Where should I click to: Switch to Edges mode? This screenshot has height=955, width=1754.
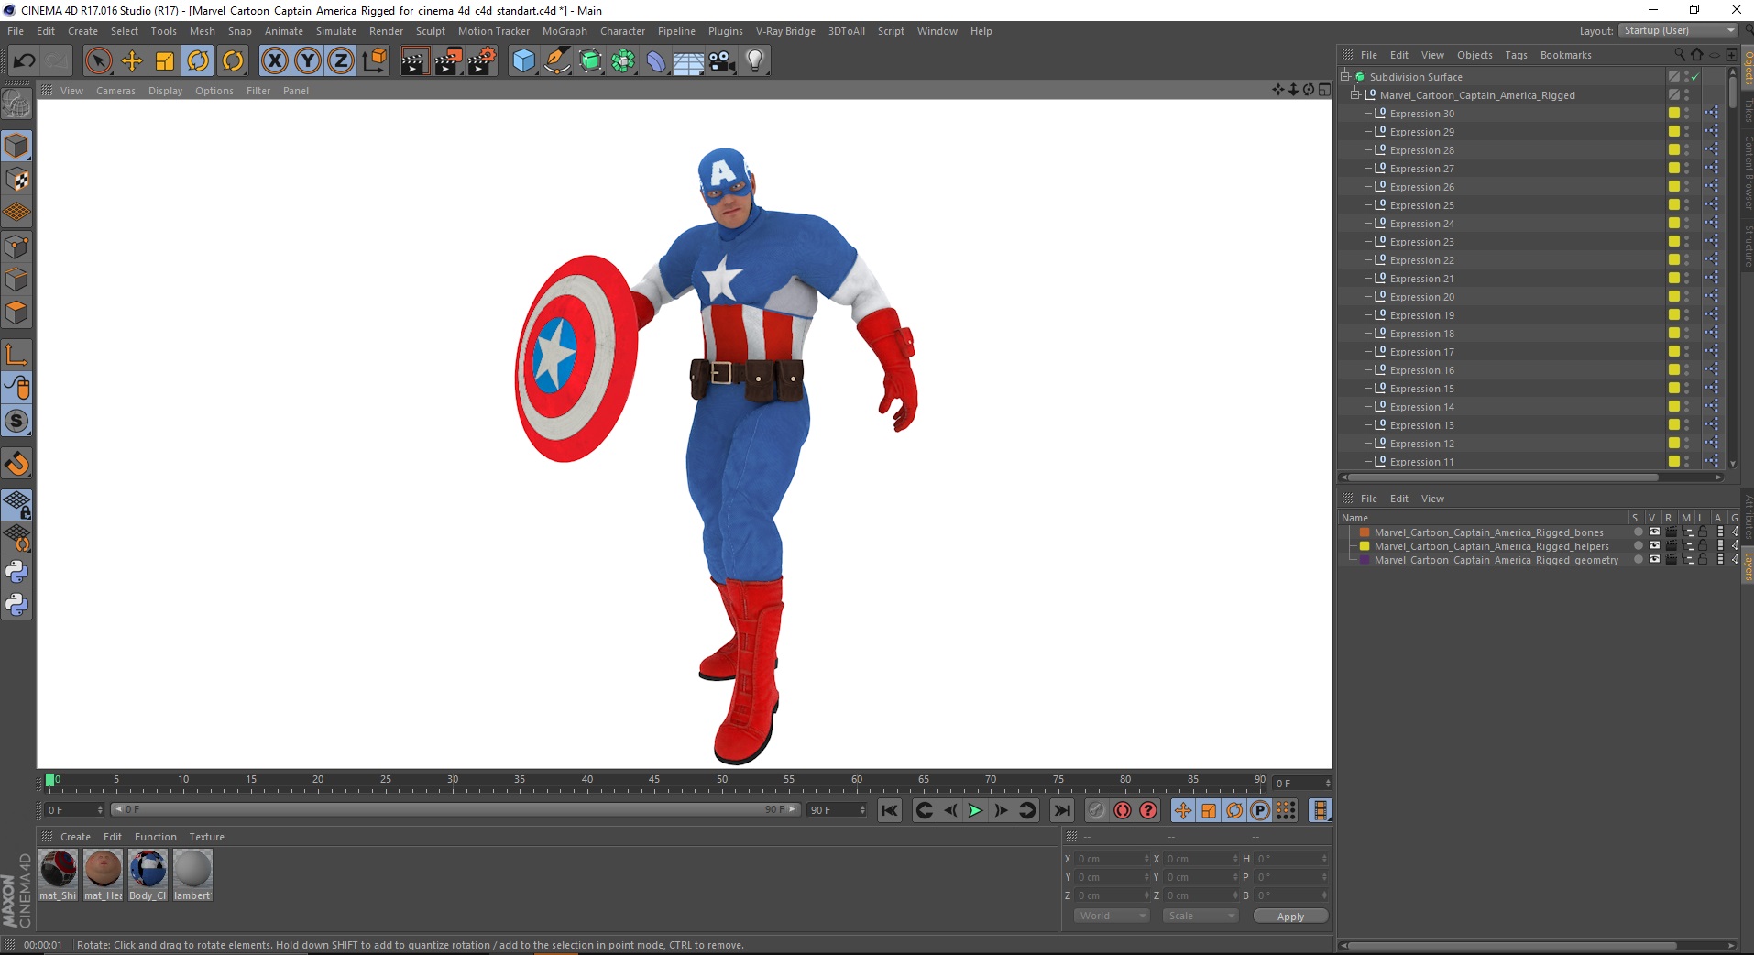[x=16, y=280]
